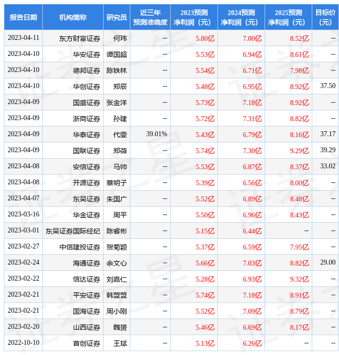The width and height of the screenshot is (339, 355).
Task: Click target price 37.17
Action: (x=328, y=134)
